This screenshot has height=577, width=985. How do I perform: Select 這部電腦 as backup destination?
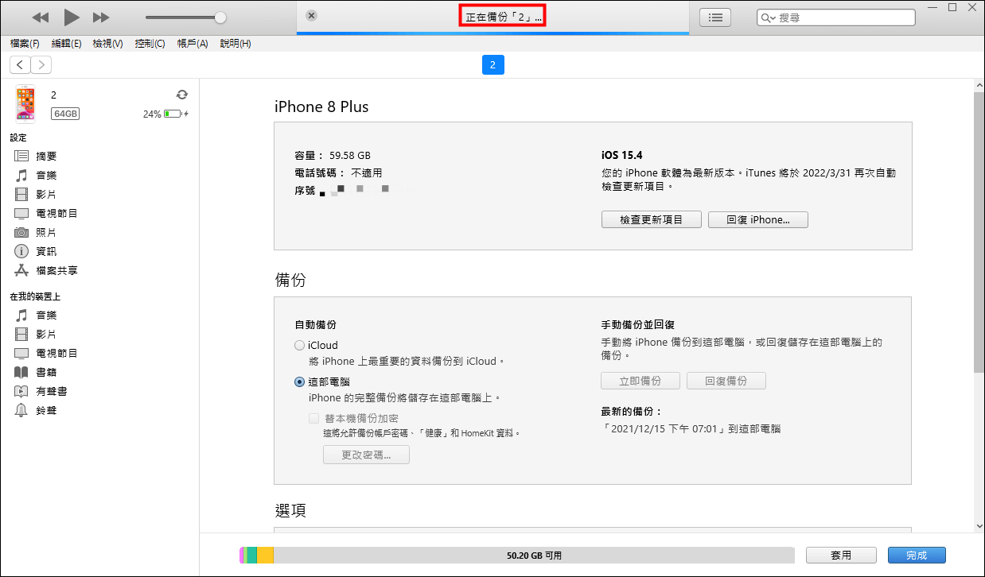pos(299,381)
